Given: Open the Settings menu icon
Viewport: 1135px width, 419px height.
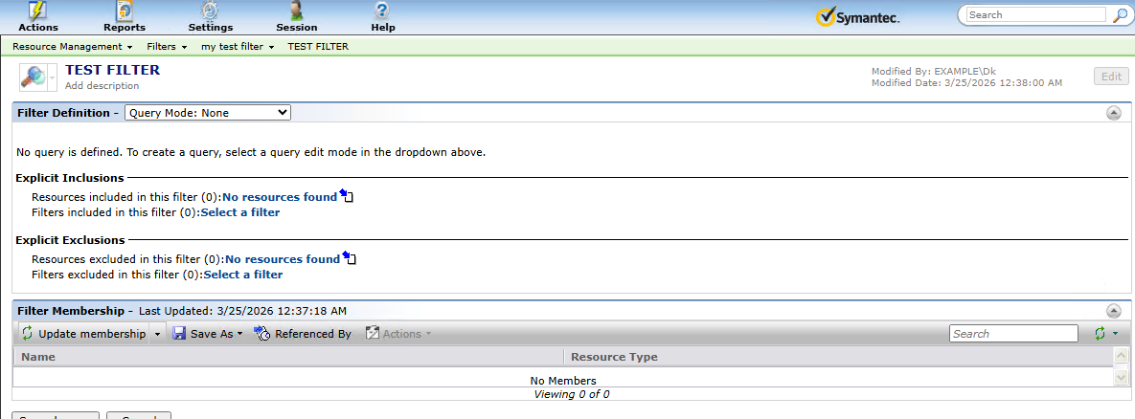Looking at the screenshot, I should [211, 11].
